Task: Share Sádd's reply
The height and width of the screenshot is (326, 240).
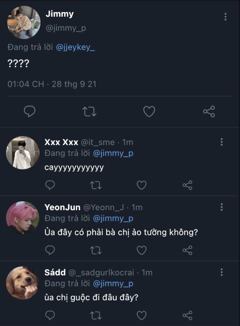Action: click(187, 315)
